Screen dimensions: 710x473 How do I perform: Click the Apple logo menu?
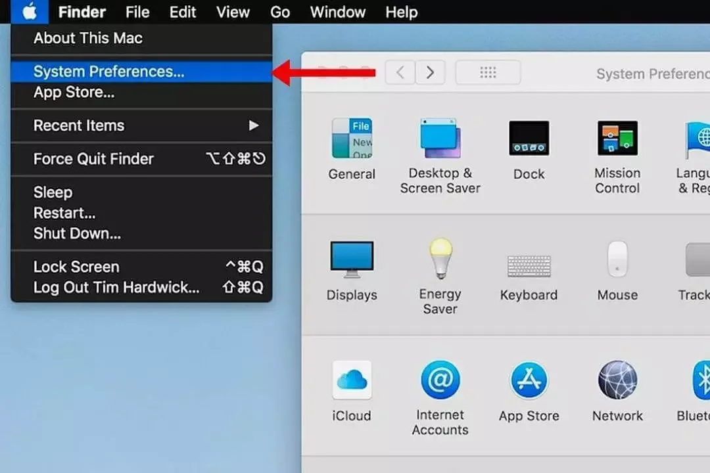30,12
